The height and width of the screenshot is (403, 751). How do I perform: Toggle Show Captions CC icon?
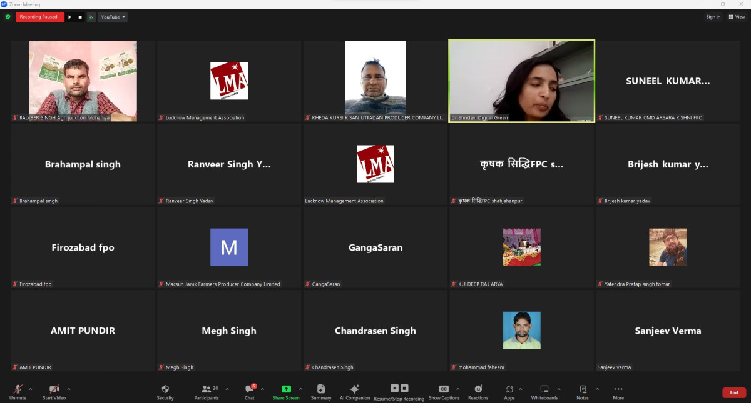[444, 389]
